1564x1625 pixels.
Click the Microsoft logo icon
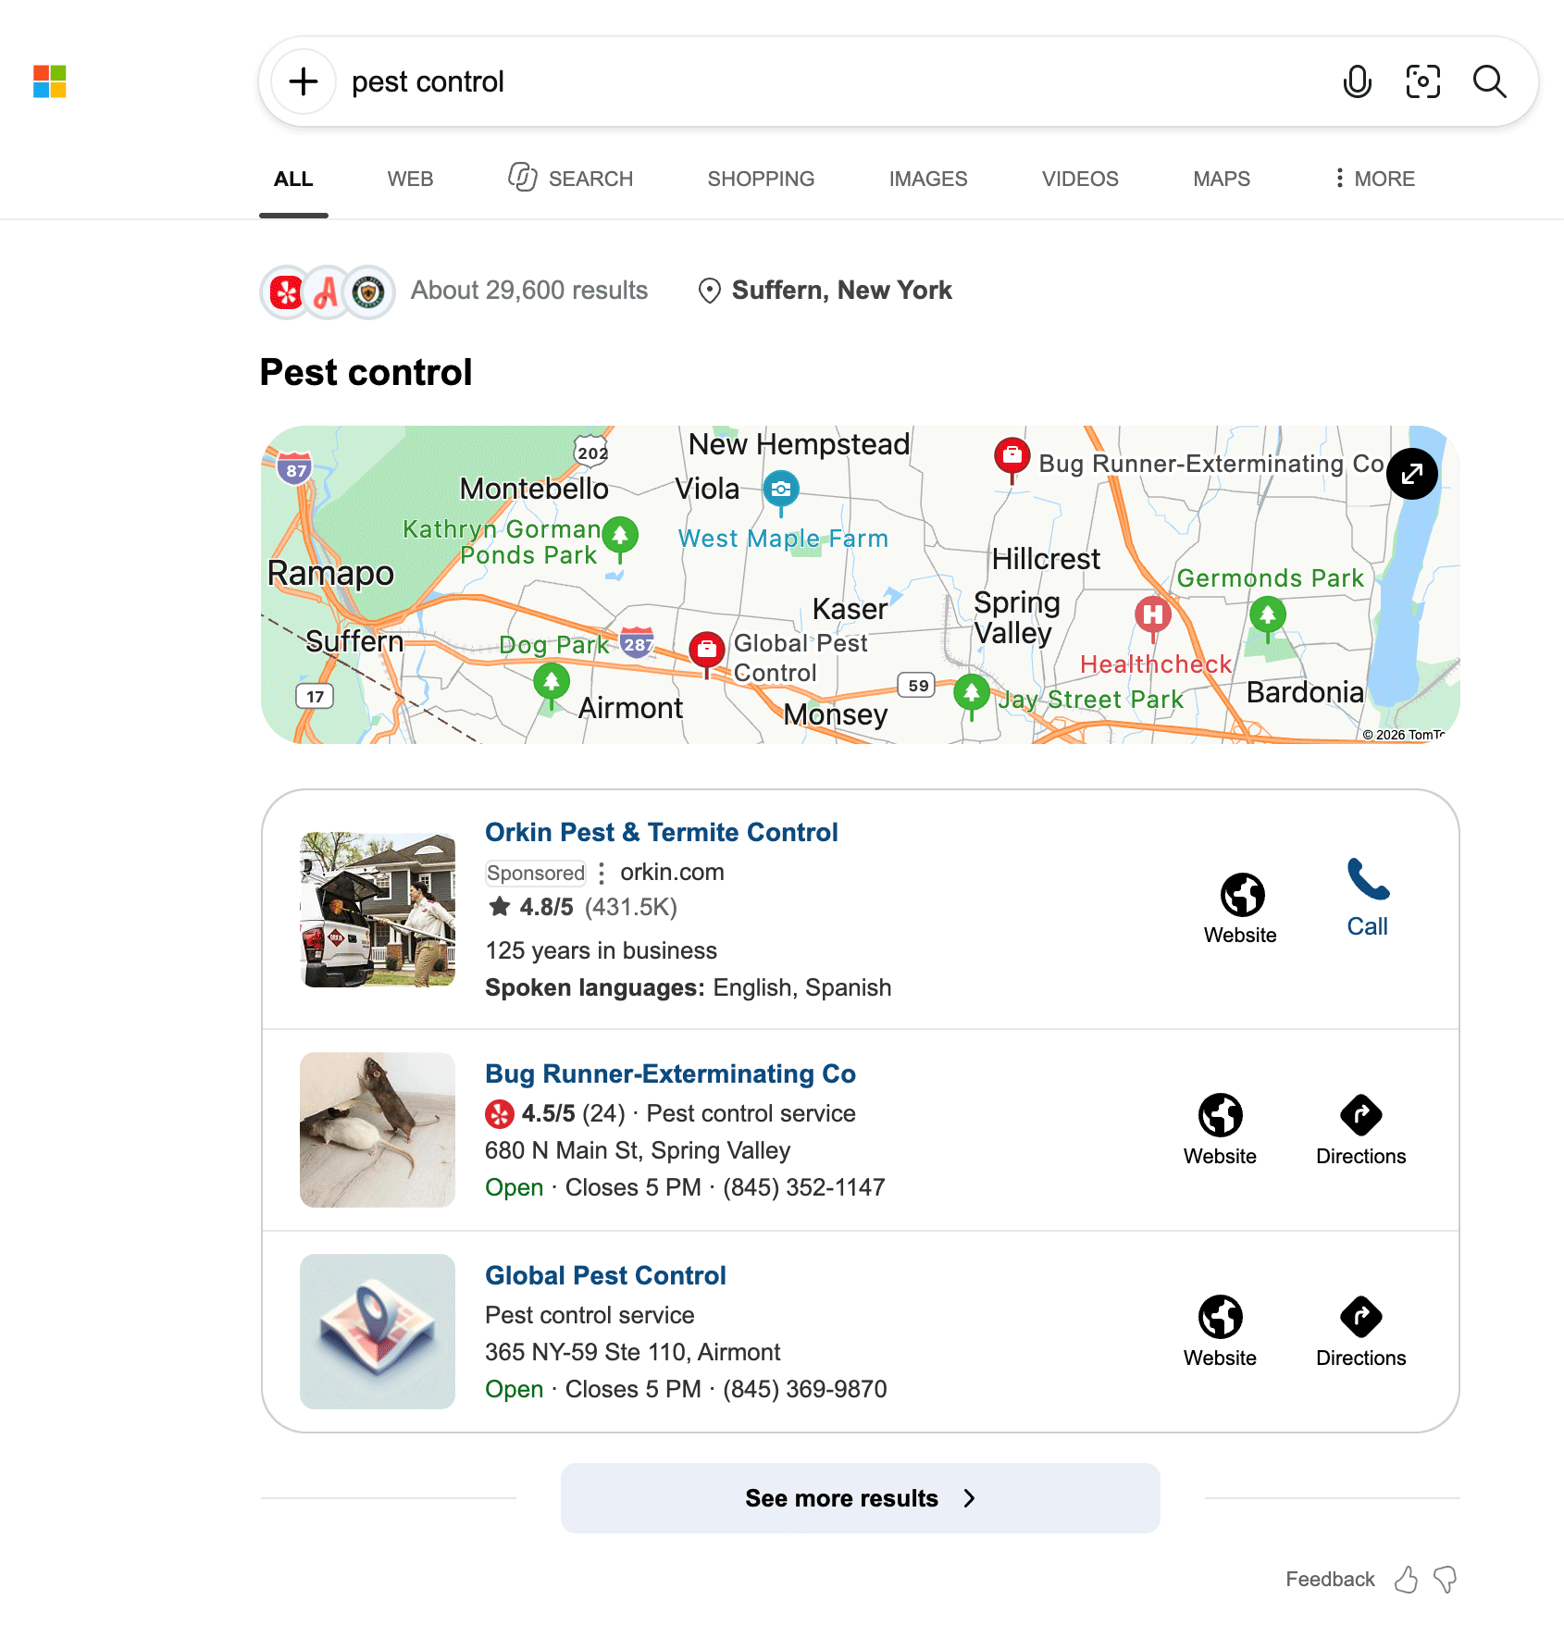point(50,81)
